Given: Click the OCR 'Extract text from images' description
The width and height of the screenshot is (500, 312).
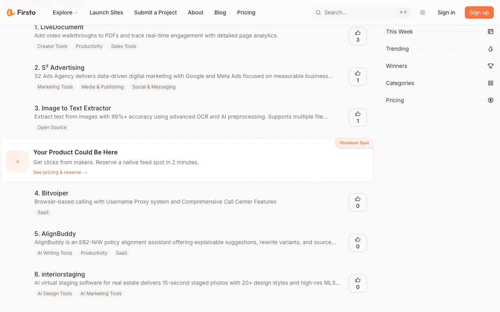Looking at the screenshot, I should pos(181,117).
